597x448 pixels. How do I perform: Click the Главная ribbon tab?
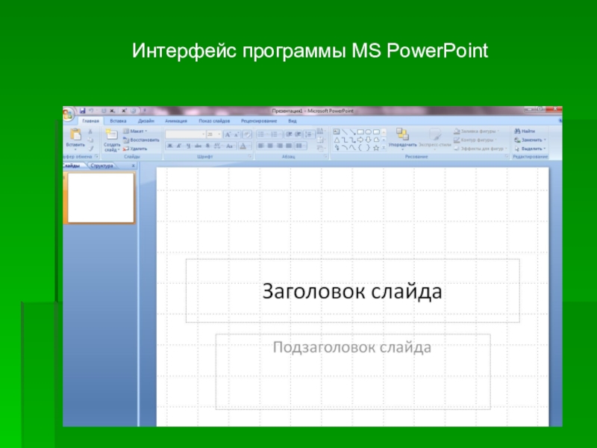coord(90,121)
